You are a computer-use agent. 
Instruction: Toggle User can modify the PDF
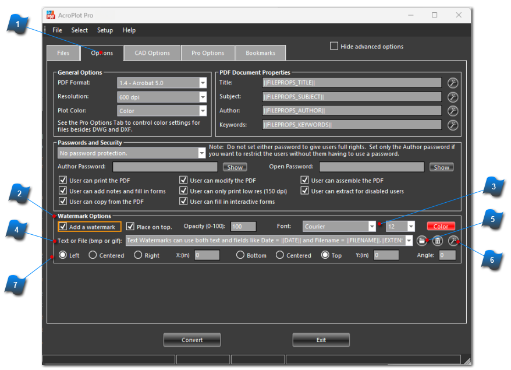coord(183,180)
